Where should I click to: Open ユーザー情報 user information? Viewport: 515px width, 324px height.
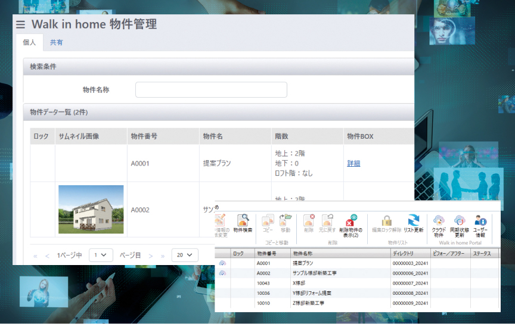pos(480,226)
